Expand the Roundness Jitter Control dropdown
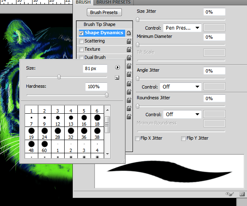Viewport: 247px width, 206px height. (x=182, y=114)
